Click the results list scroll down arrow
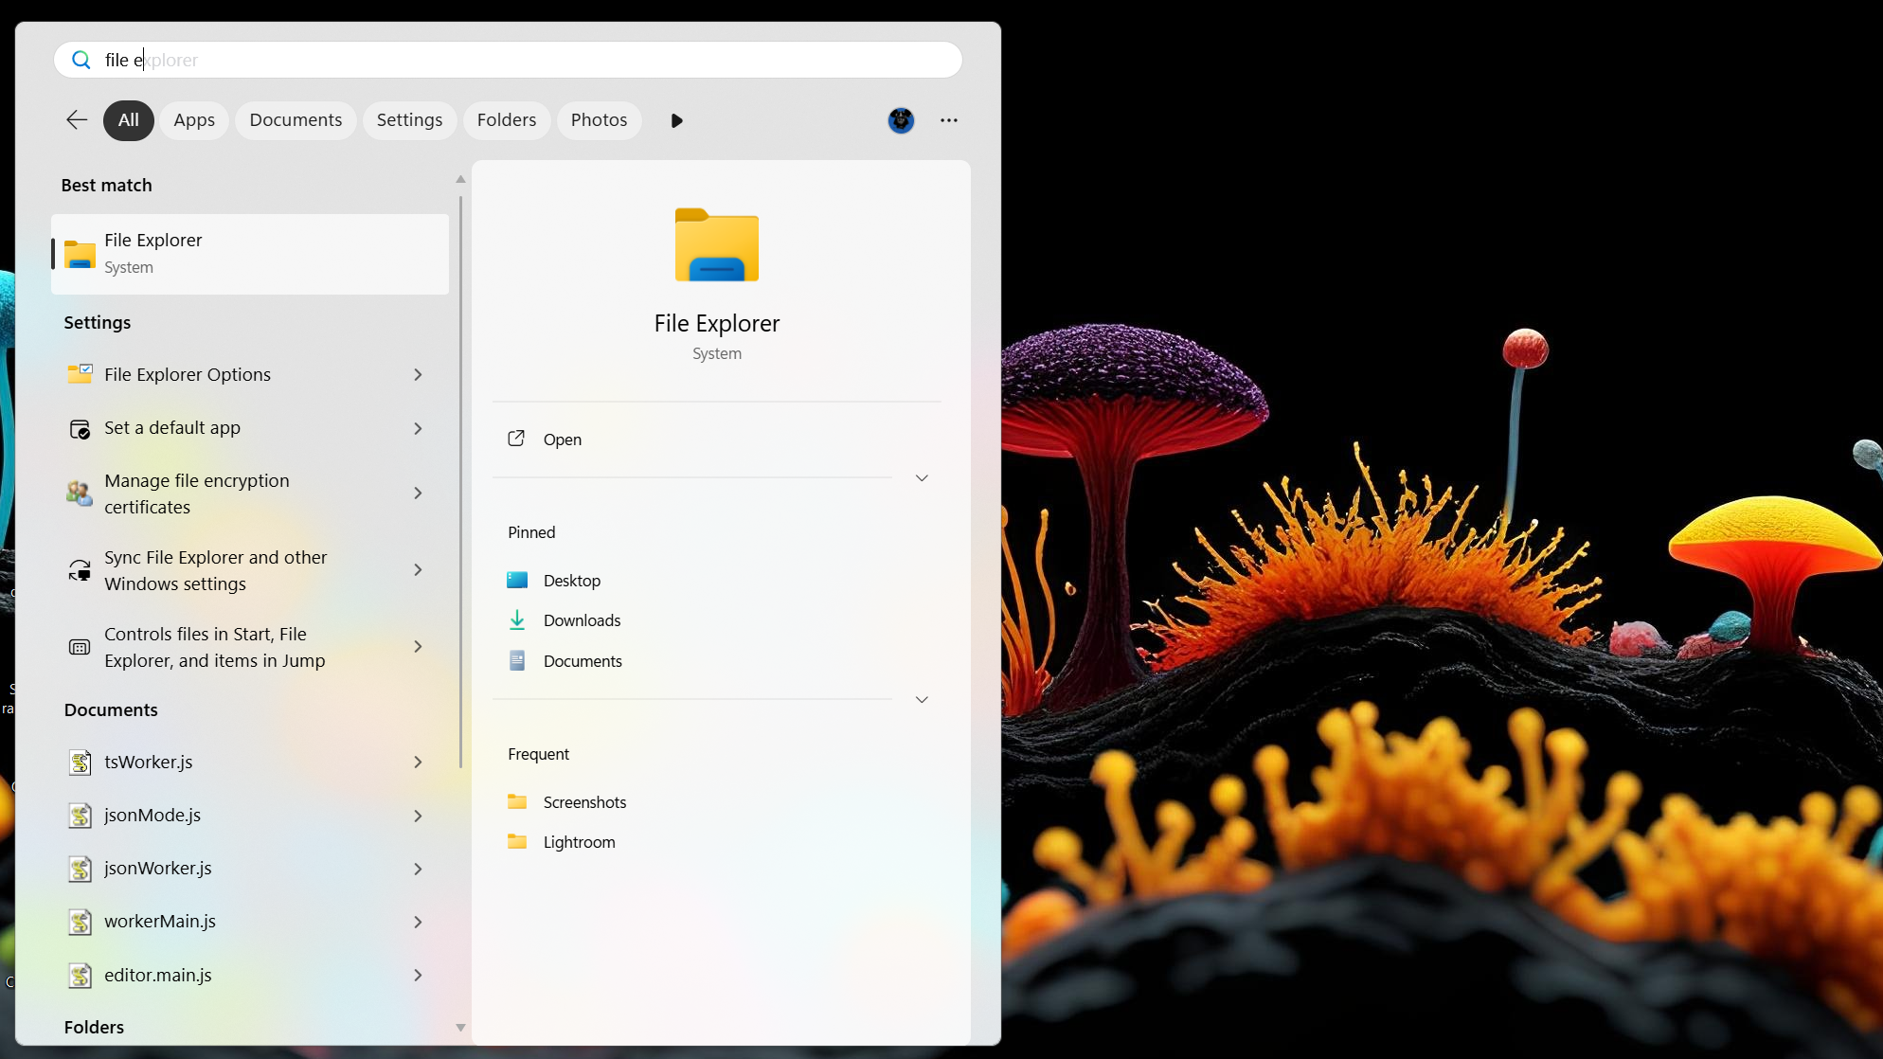 460,1028
